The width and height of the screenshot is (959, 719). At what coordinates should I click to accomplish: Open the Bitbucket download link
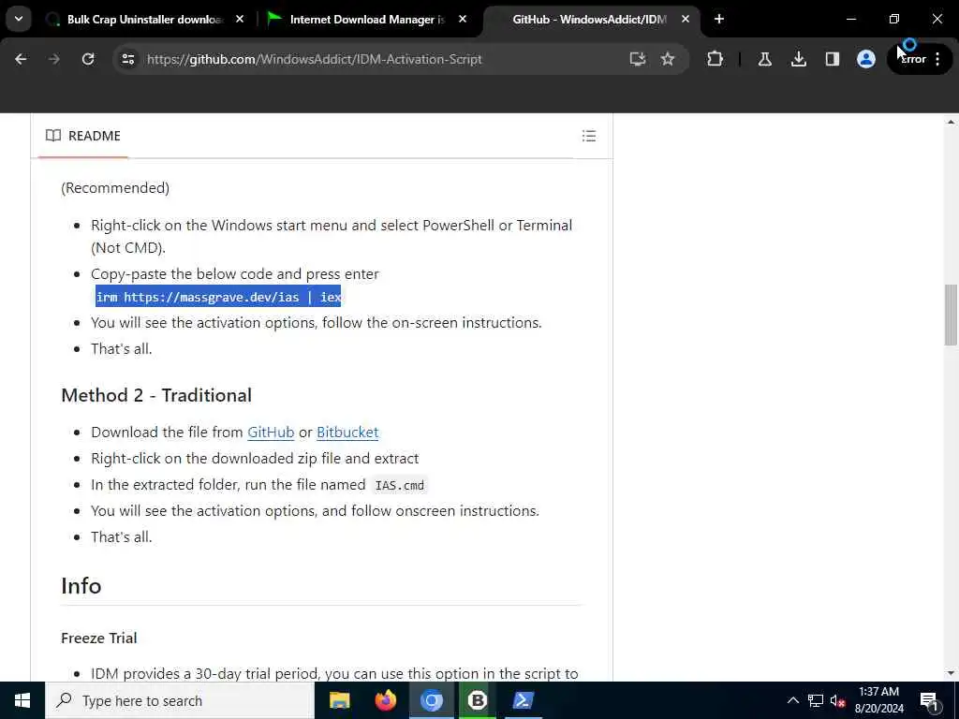[347, 433]
